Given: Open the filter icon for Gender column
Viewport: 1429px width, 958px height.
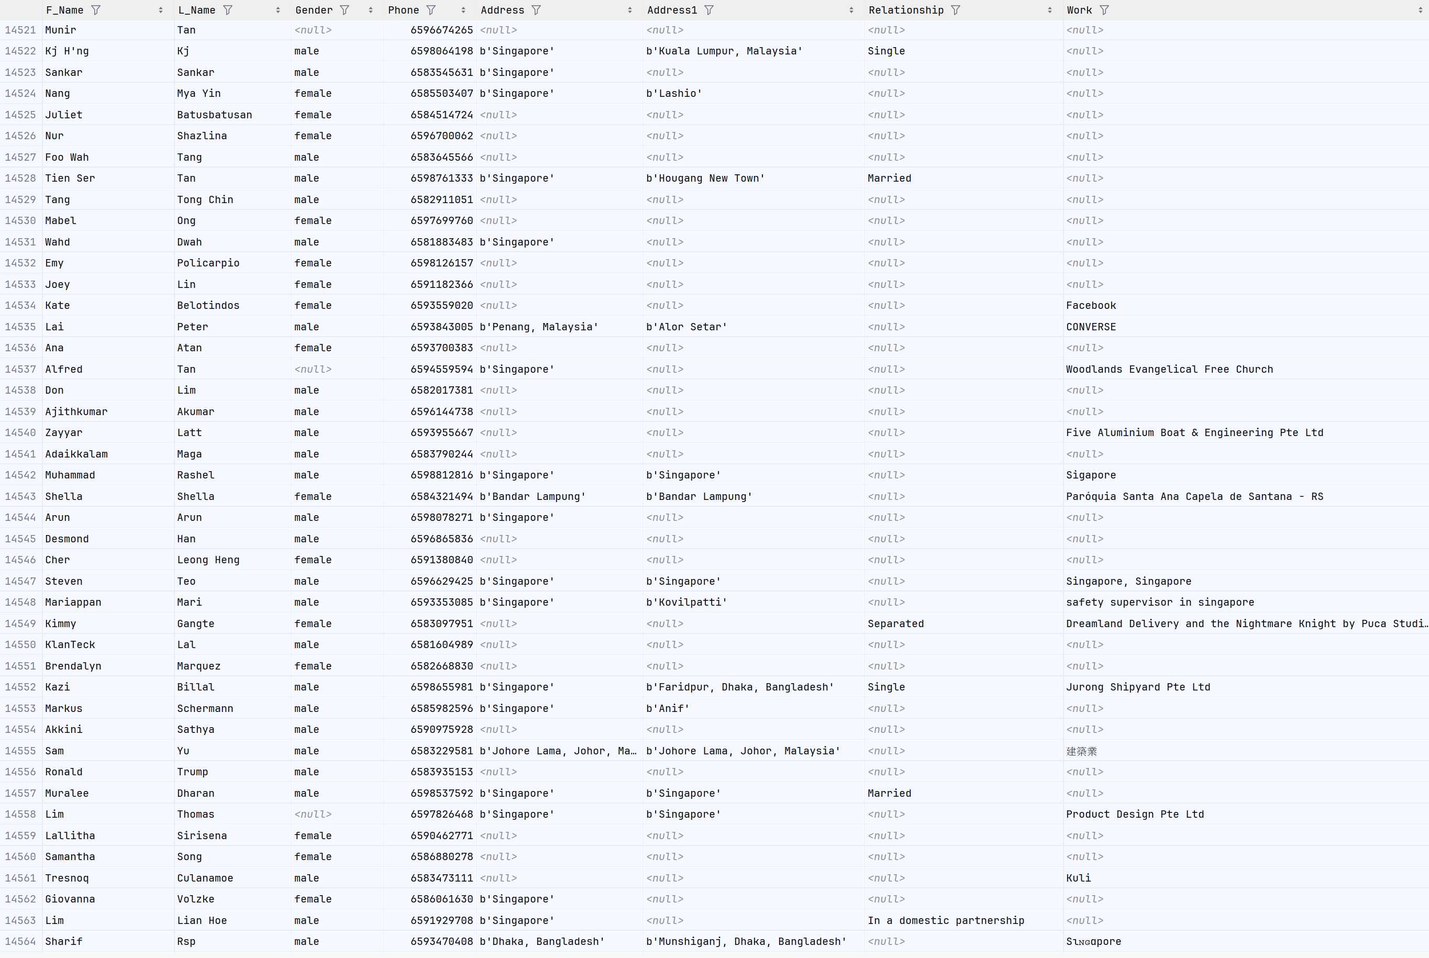Looking at the screenshot, I should coord(345,10).
